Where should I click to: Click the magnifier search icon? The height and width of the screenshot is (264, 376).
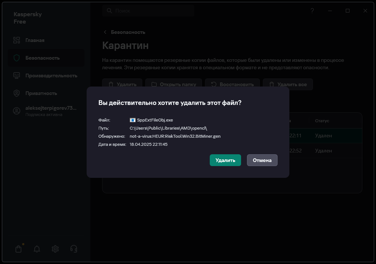(109, 11)
